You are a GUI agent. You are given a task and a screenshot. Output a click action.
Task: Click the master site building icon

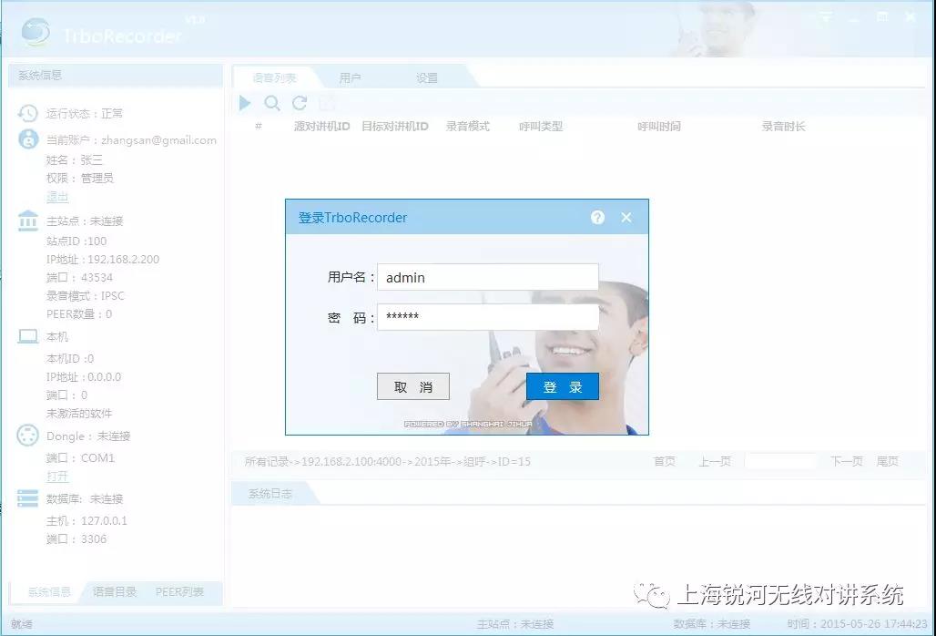[x=28, y=221]
